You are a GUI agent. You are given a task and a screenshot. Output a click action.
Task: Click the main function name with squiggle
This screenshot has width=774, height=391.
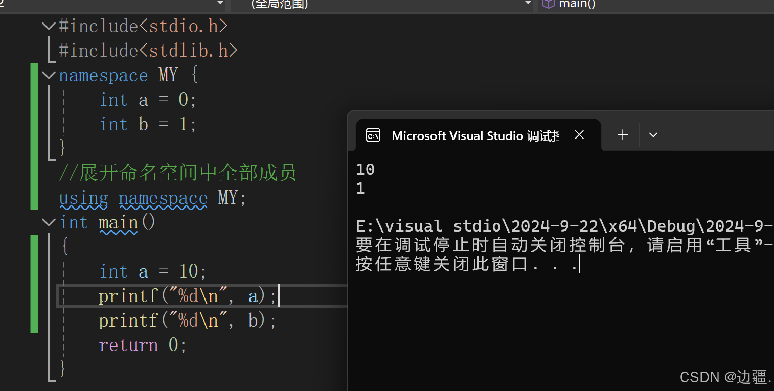pyautogui.click(x=119, y=223)
